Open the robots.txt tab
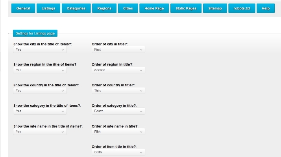The width and height of the screenshot is (281, 157). (242, 8)
